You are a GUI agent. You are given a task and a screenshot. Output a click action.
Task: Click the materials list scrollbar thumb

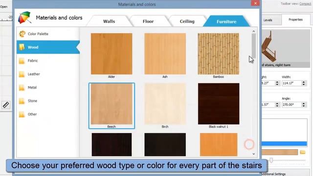coord(253,46)
